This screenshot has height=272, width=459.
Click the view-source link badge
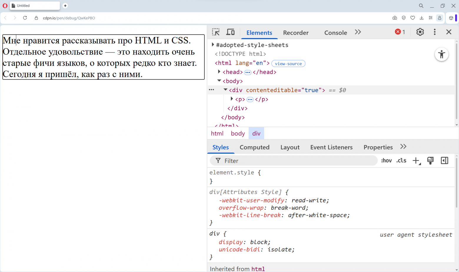(288, 63)
